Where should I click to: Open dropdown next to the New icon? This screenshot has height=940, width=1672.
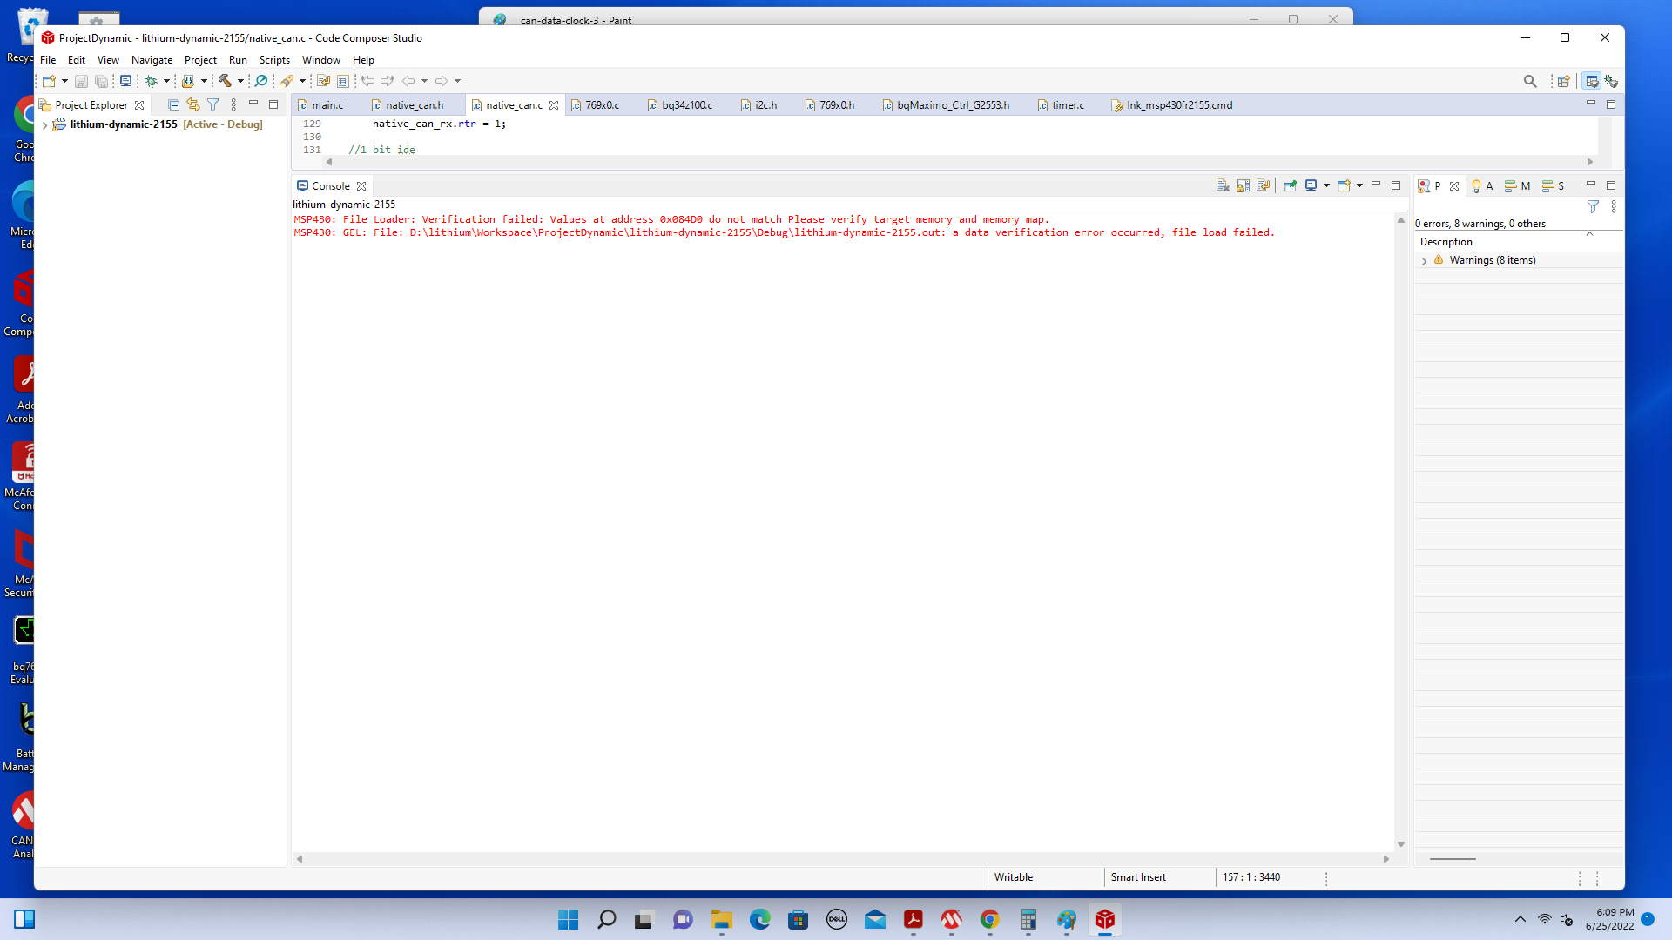coord(64,81)
